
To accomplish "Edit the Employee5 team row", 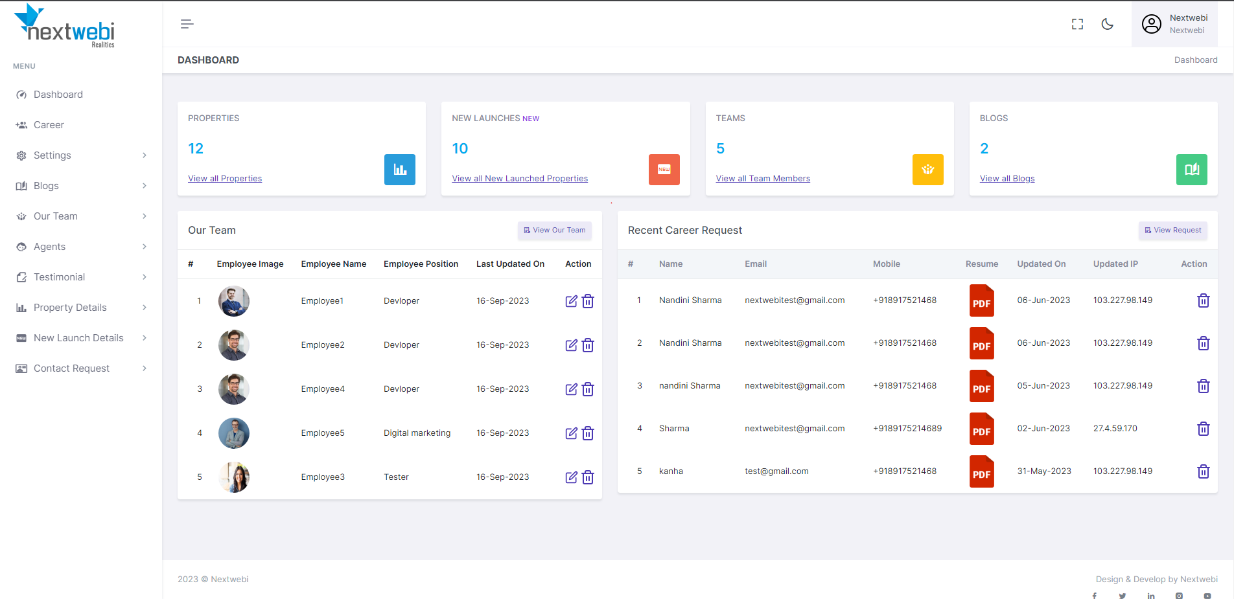I will point(571,433).
